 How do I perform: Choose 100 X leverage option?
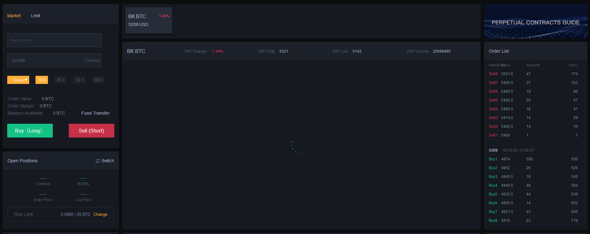98,80
